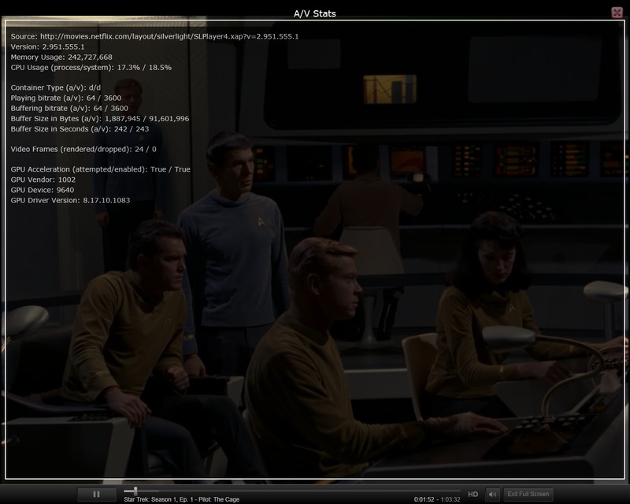The image size is (630, 504).
Task: Mute audio with the speaker icon
Action: 492,494
